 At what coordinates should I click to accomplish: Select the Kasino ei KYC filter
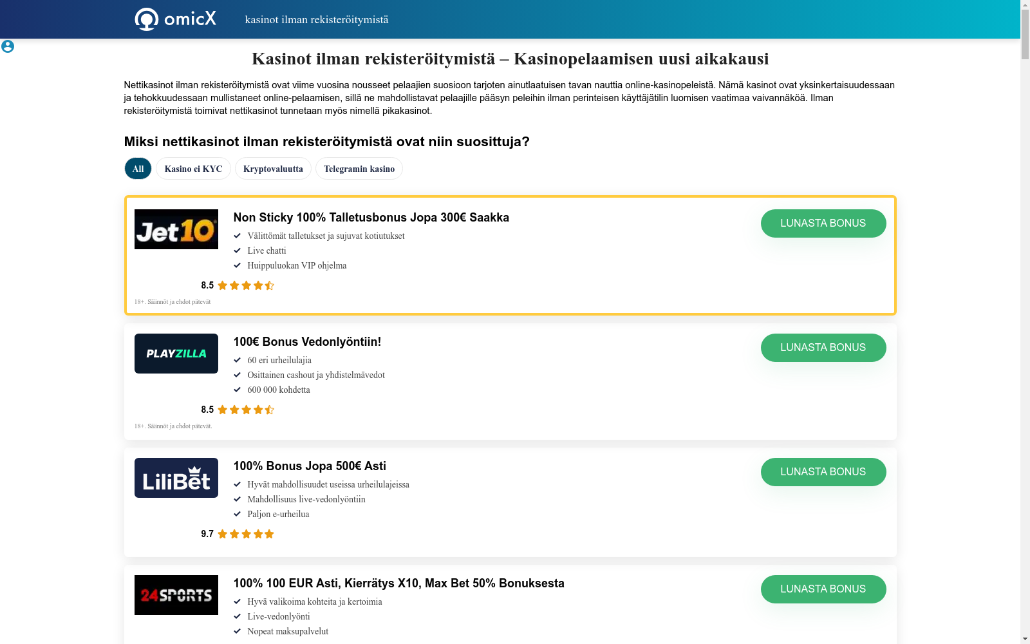193,169
